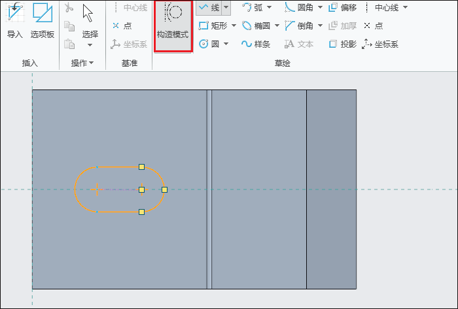The width and height of the screenshot is (458, 309).
Task: Select the 线 line tool
Action: coord(209,8)
